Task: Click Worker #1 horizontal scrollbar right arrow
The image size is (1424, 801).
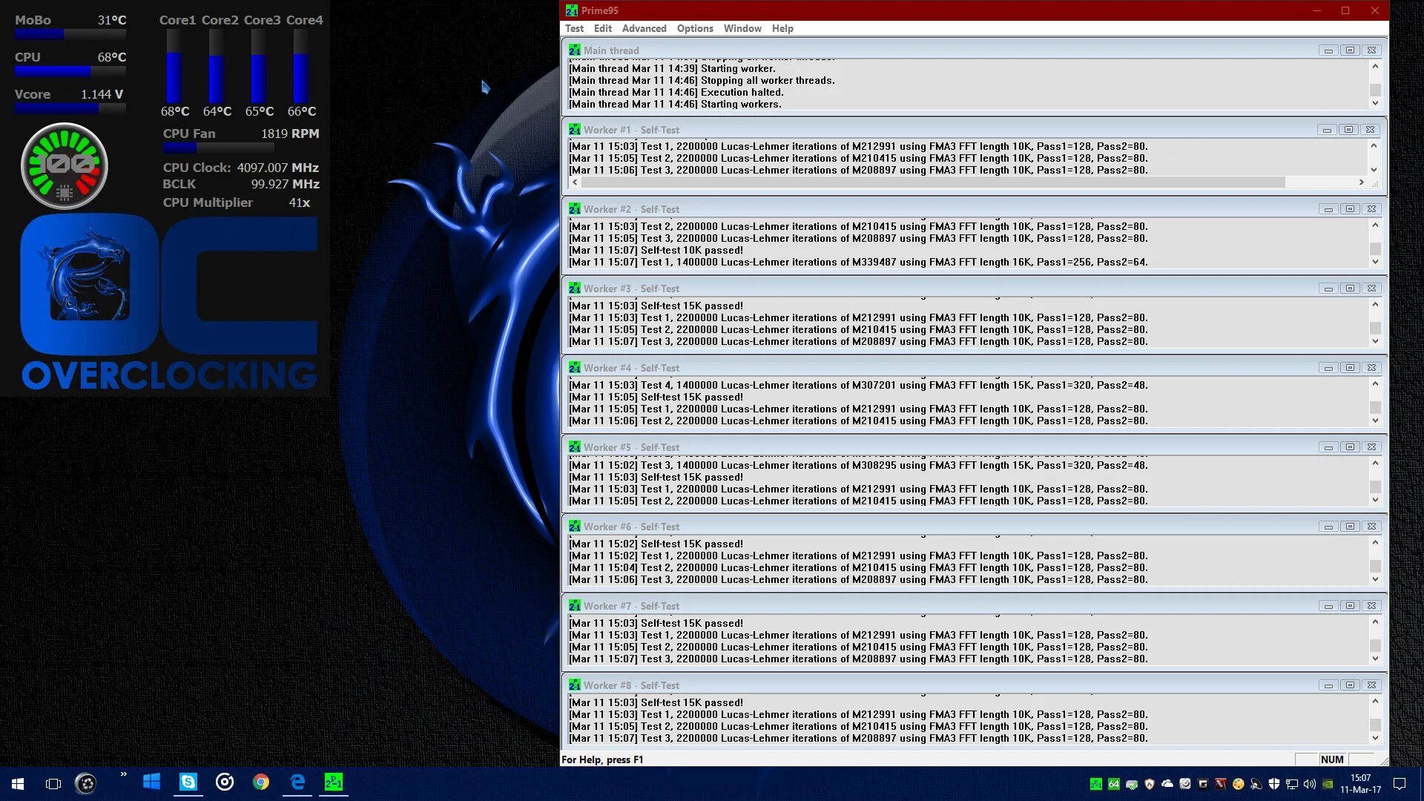Action: click(x=1362, y=182)
